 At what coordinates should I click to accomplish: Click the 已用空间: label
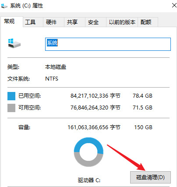point(29,96)
